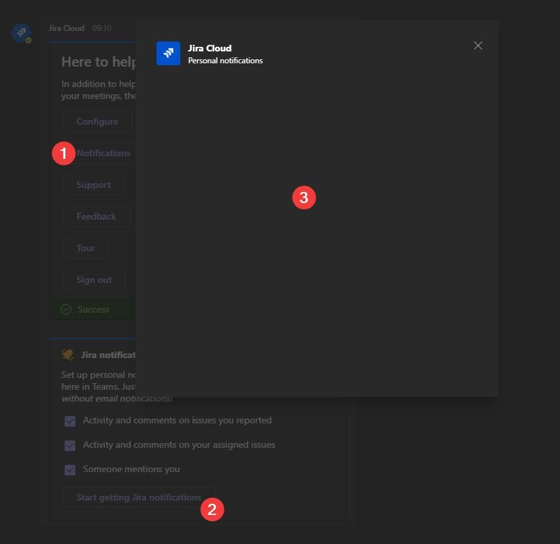The width and height of the screenshot is (560, 544).
Task: Close the Jira Cloud personal notifications dialog
Action: pos(477,45)
